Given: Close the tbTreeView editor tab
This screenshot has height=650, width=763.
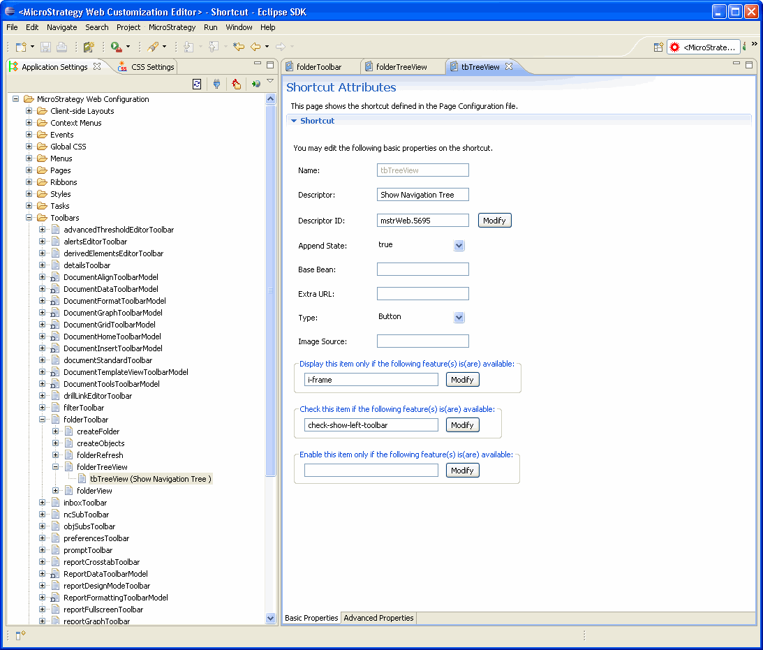Looking at the screenshot, I should pos(509,66).
